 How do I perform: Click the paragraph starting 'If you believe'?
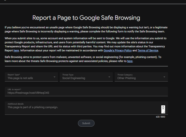tap(86, 29)
